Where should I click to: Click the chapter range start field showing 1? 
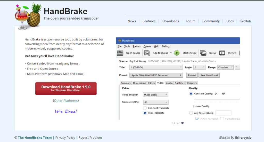[237, 67]
